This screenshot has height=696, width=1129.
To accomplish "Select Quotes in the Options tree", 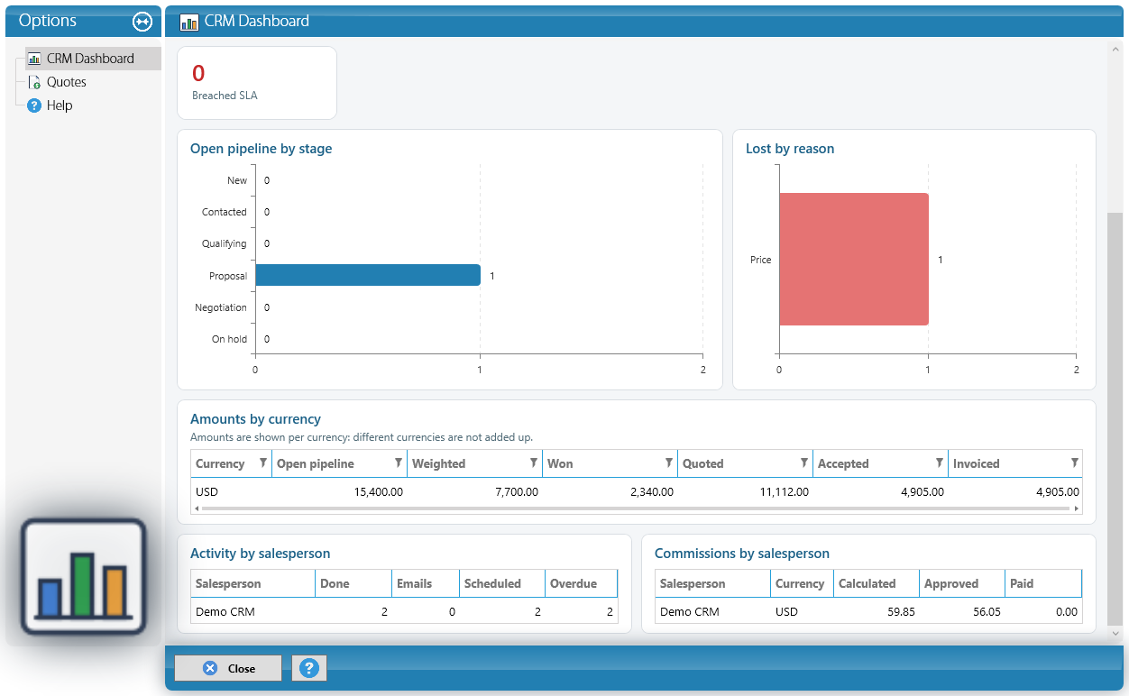I will (67, 82).
